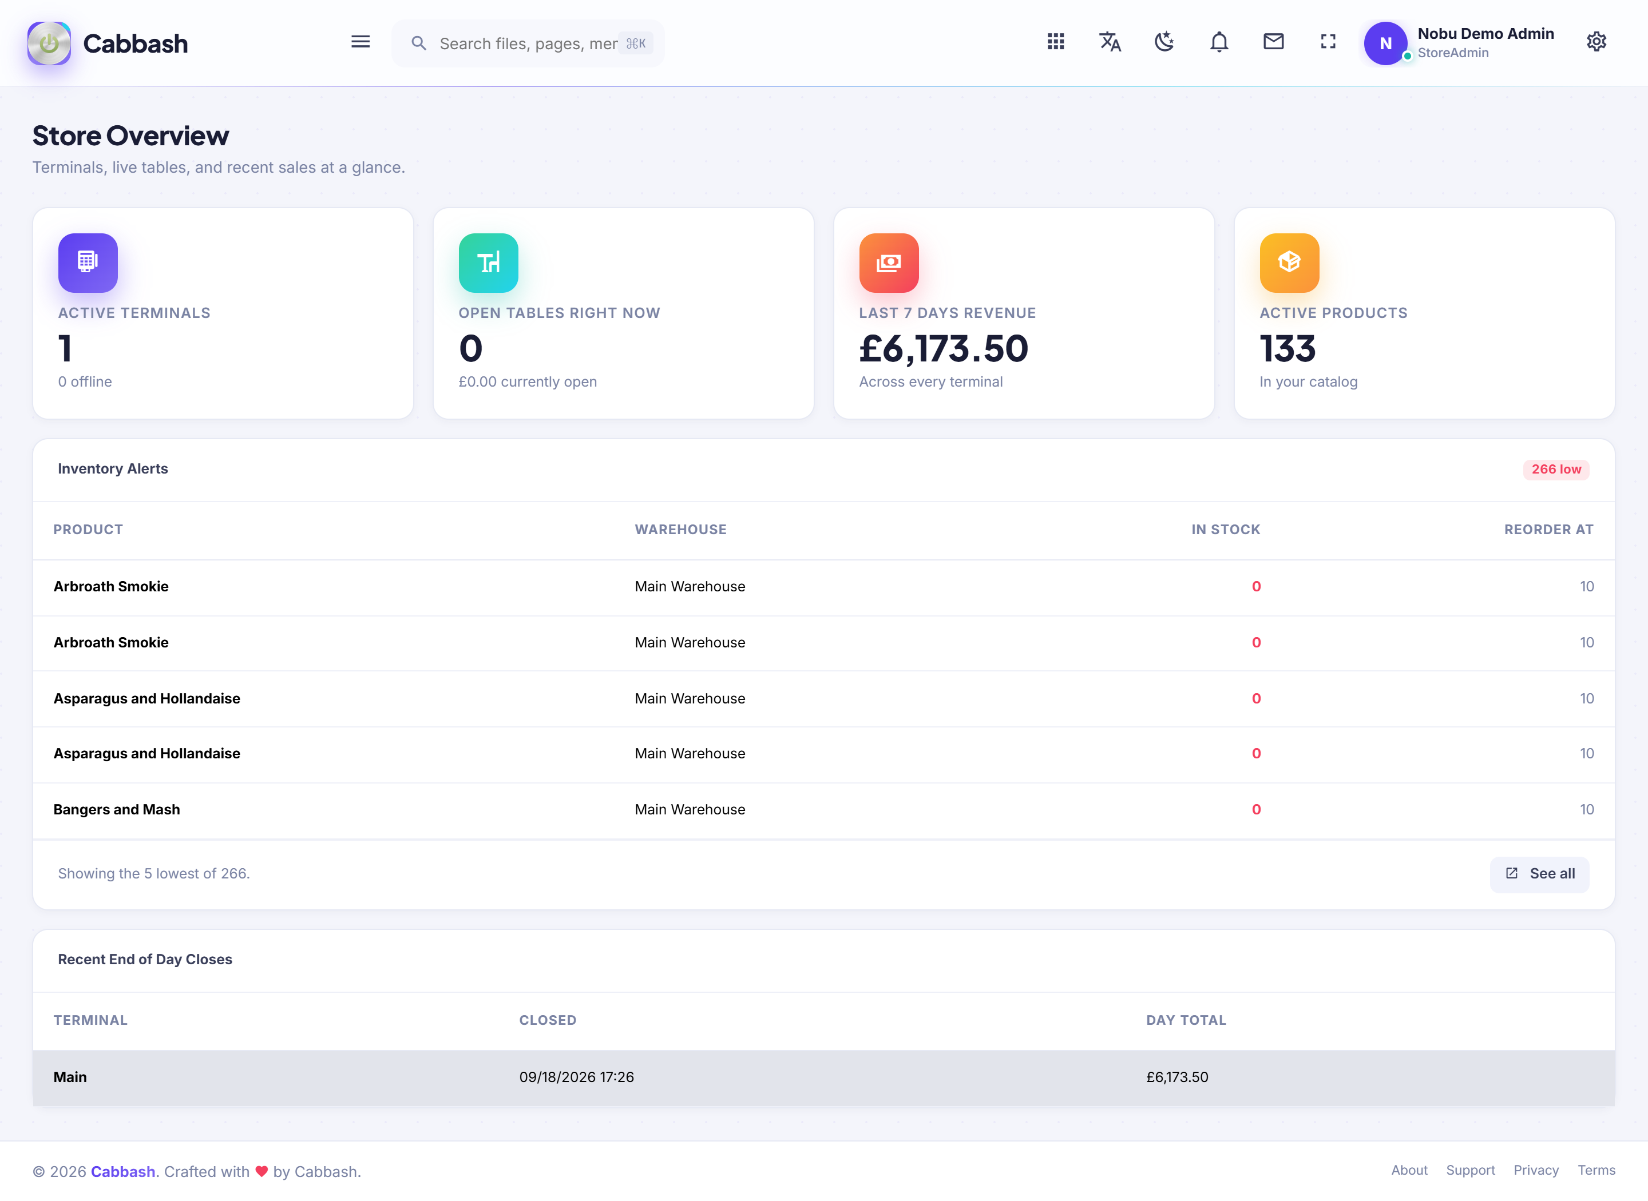Open the Cabbash footer link
Image resolution: width=1648 pixels, height=1201 pixels.
click(x=123, y=1171)
